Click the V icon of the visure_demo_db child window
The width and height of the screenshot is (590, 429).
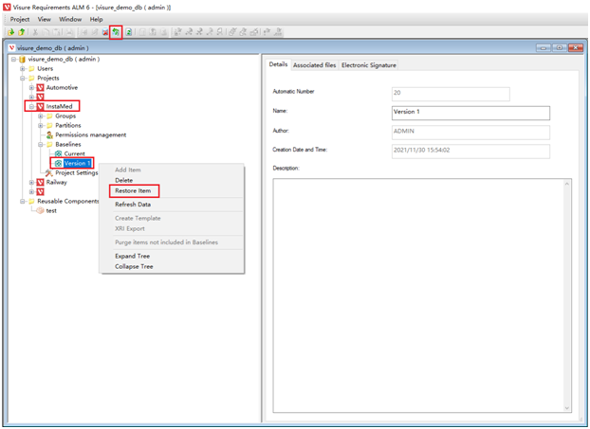coord(12,47)
